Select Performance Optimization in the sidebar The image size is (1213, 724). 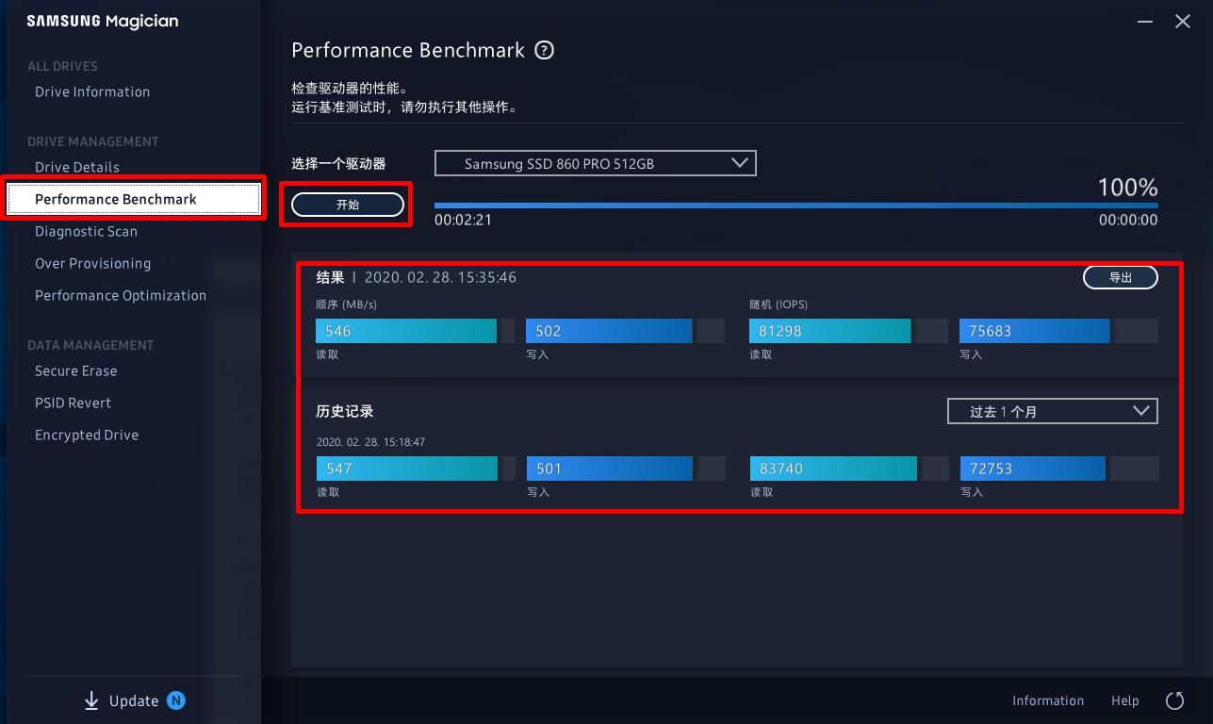121,295
